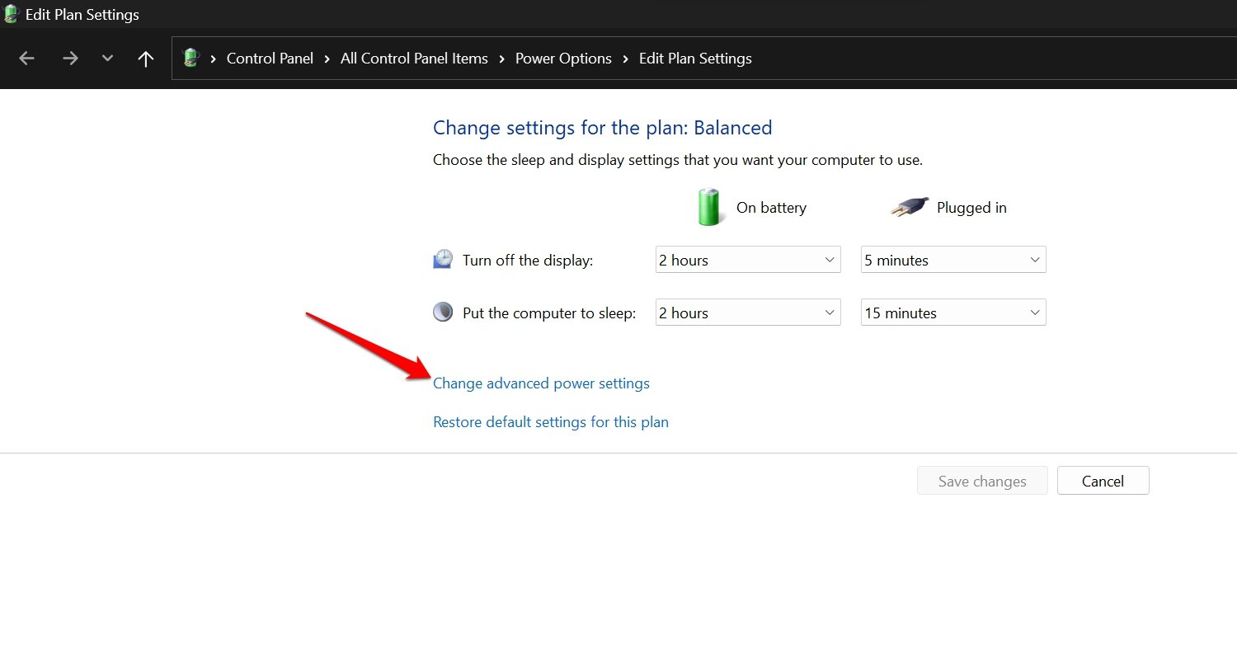Expand chevron after All Control Panel Items
The height and width of the screenshot is (658, 1237).
[x=501, y=59]
